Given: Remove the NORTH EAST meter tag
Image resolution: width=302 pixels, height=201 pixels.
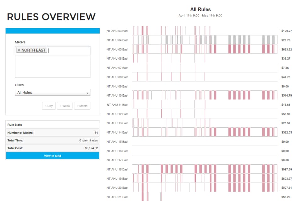Looking at the screenshot, I should click(19, 50).
